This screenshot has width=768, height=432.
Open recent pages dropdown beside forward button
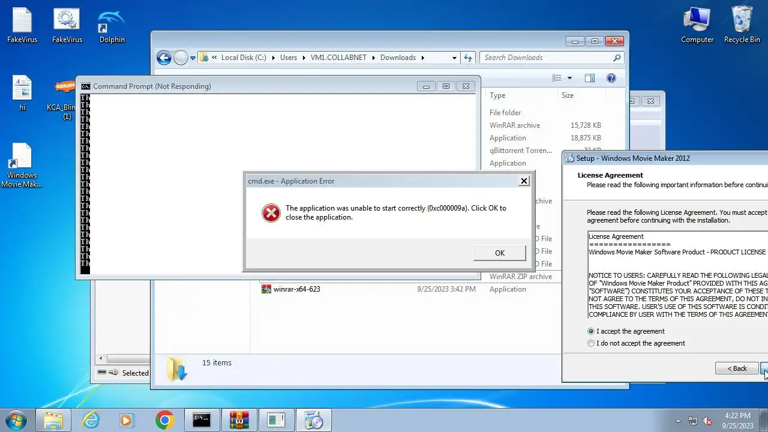[x=193, y=58]
